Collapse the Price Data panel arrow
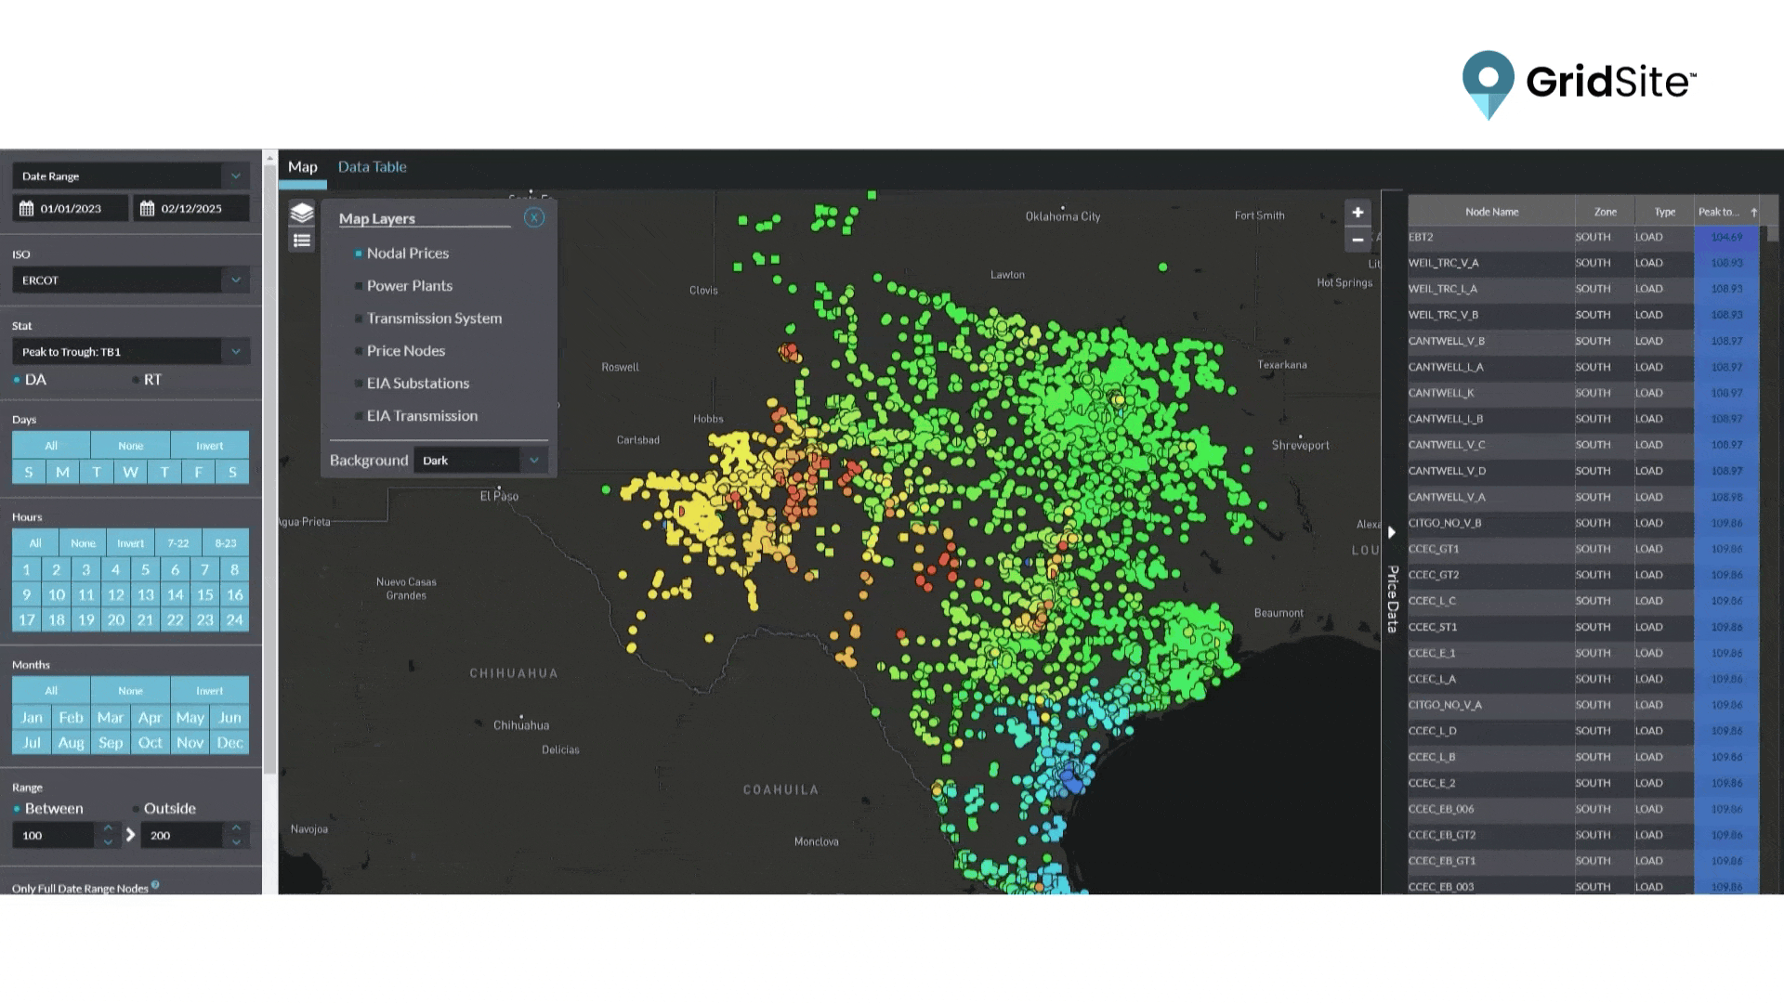Viewport: 1784px width, 1003px height. pos(1391,532)
